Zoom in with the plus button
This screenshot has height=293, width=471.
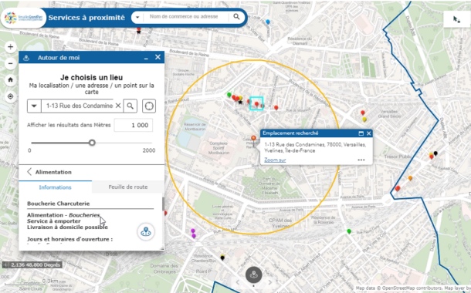point(11,47)
